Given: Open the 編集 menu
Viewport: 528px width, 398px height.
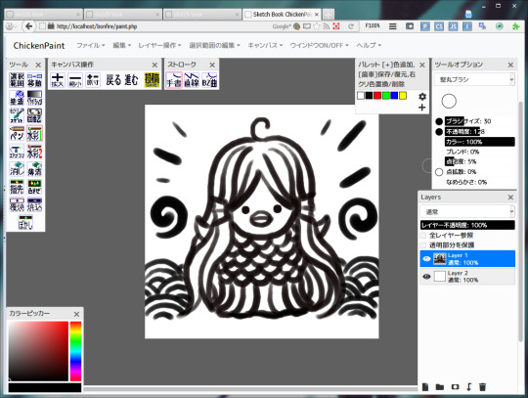Looking at the screenshot, I should pyautogui.click(x=121, y=45).
